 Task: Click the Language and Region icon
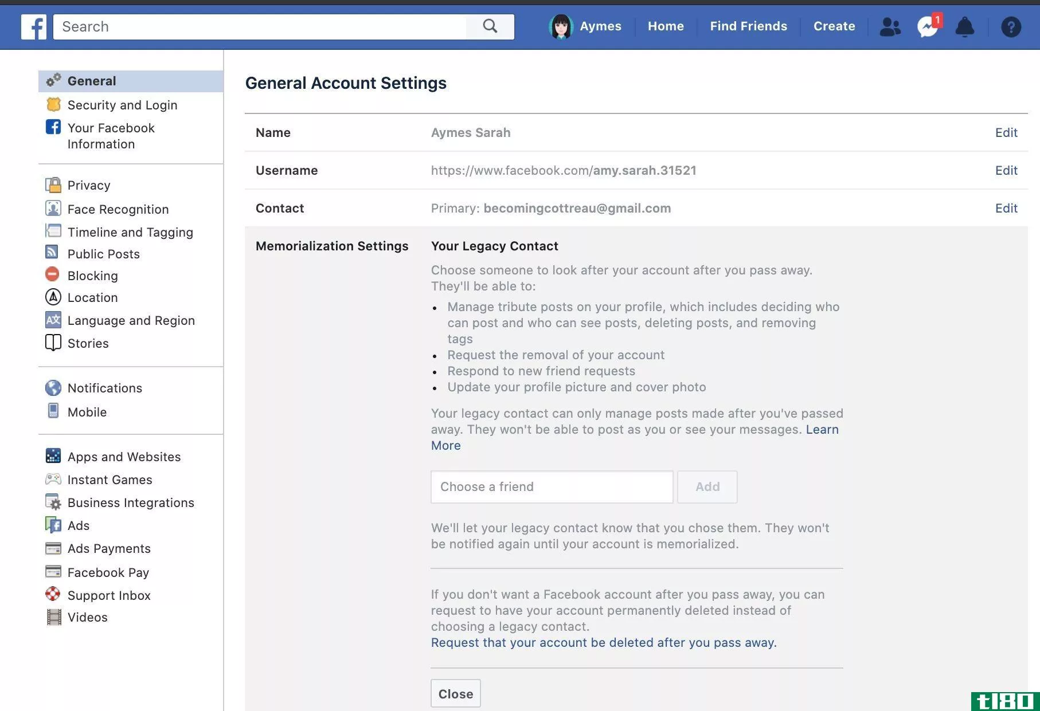click(x=53, y=320)
